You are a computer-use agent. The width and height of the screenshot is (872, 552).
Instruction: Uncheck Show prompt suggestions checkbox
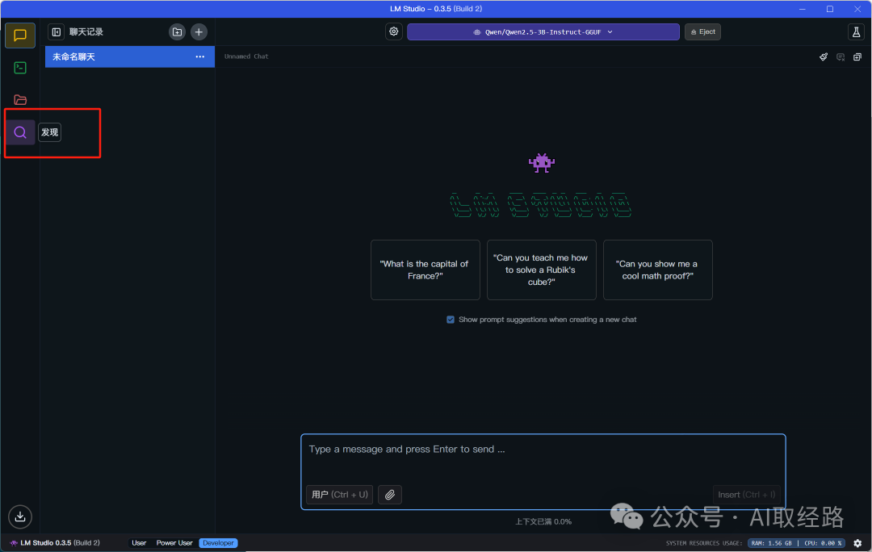tap(451, 320)
